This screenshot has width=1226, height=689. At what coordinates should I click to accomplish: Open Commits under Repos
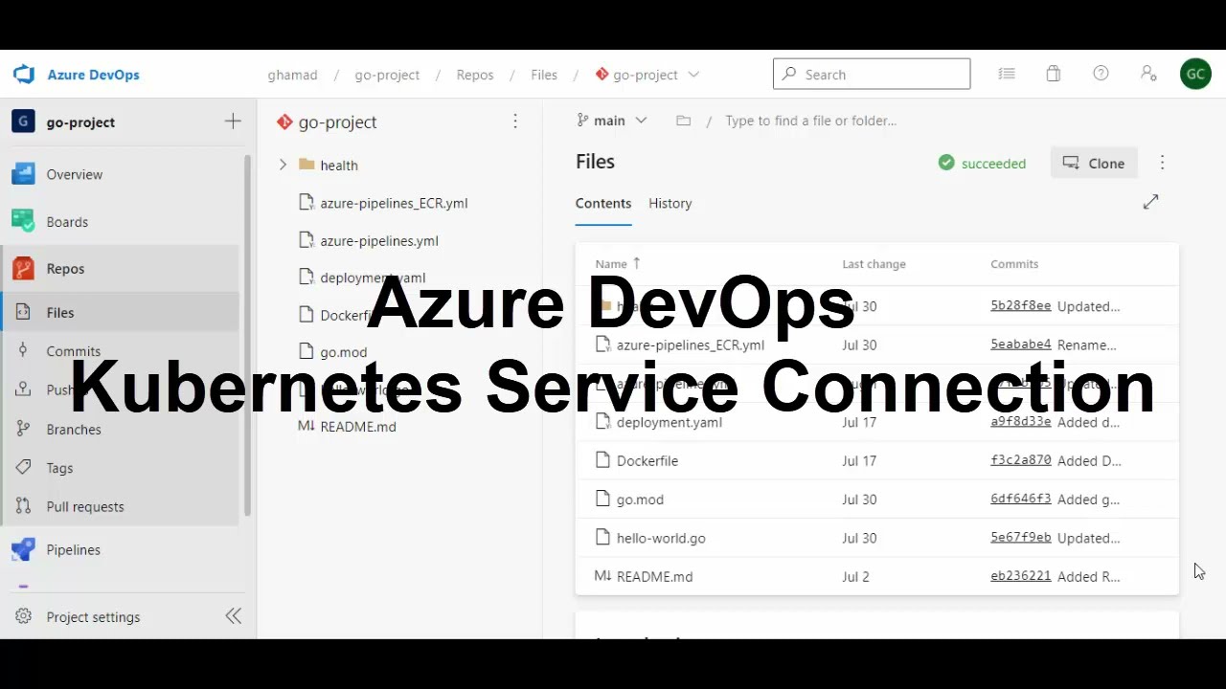pyautogui.click(x=73, y=351)
